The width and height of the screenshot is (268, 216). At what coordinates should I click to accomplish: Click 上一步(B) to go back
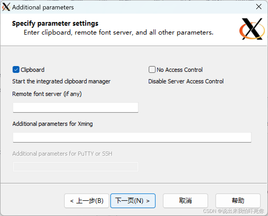87,201
